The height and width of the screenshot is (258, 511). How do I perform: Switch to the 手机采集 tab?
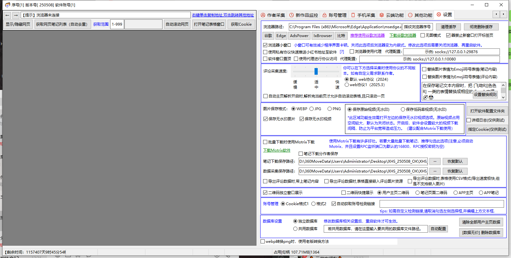click(x=363, y=15)
